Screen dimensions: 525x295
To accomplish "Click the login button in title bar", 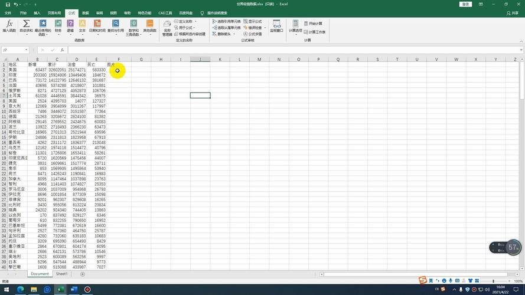I will click(465, 4).
